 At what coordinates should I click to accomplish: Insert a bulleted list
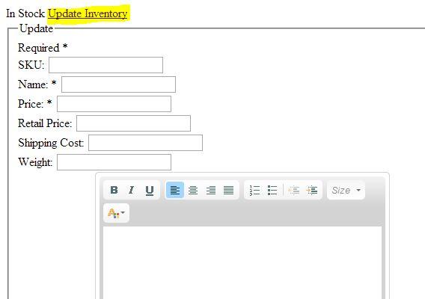(x=272, y=190)
